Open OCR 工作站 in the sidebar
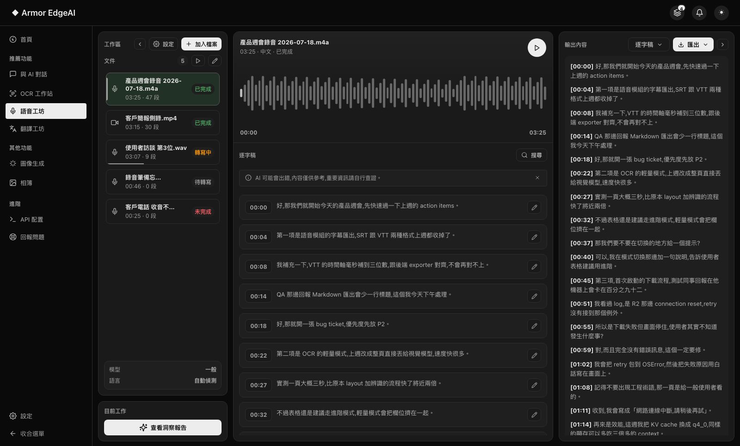This screenshot has height=446, width=740. (x=46, y=93)
